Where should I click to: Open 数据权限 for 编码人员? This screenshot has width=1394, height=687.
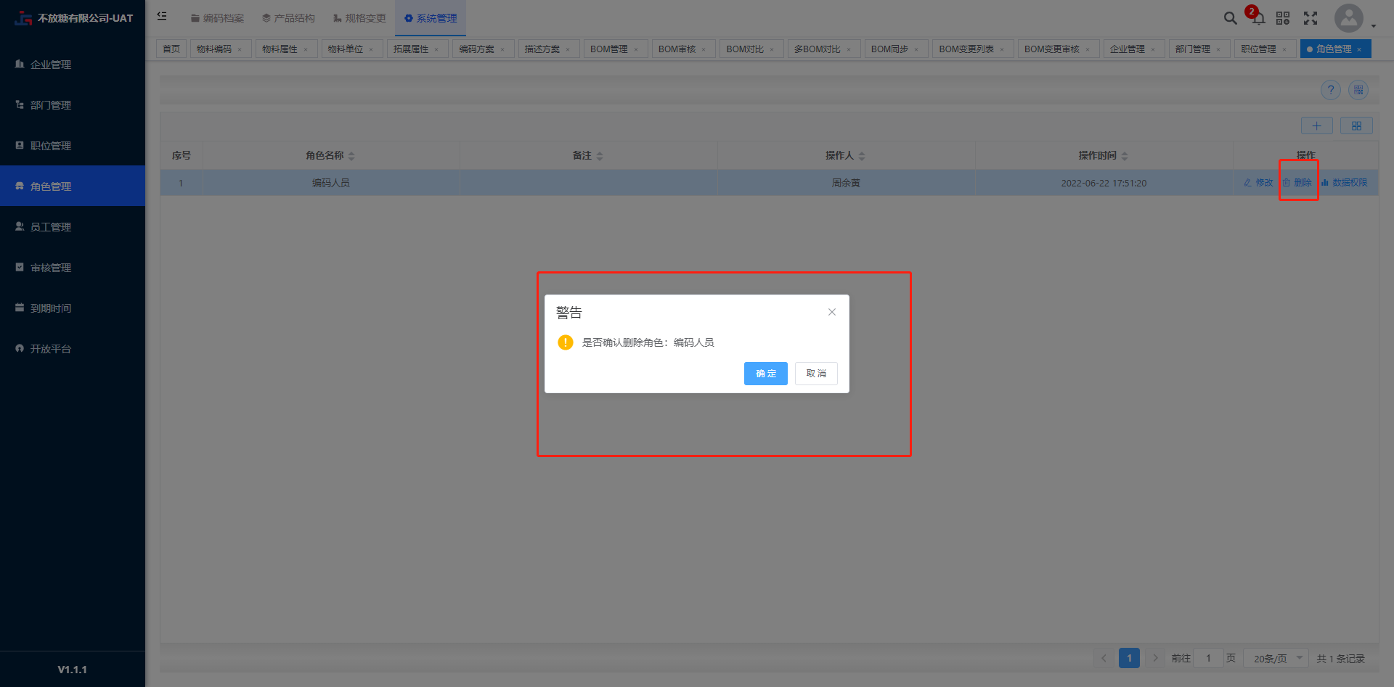(1344, 183)
